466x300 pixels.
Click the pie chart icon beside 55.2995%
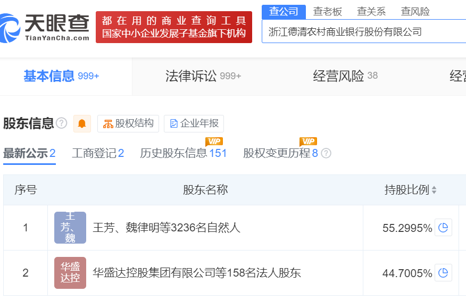(x=443, y=228)
